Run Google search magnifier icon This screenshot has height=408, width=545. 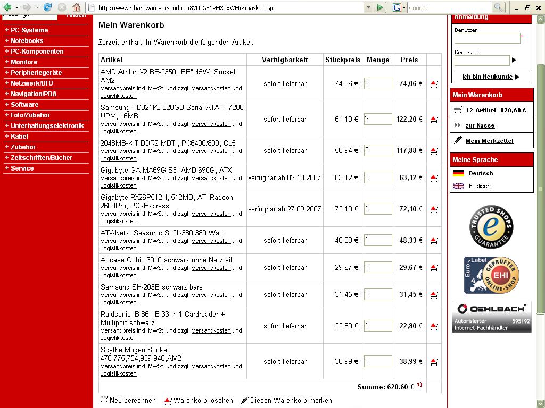498,7
